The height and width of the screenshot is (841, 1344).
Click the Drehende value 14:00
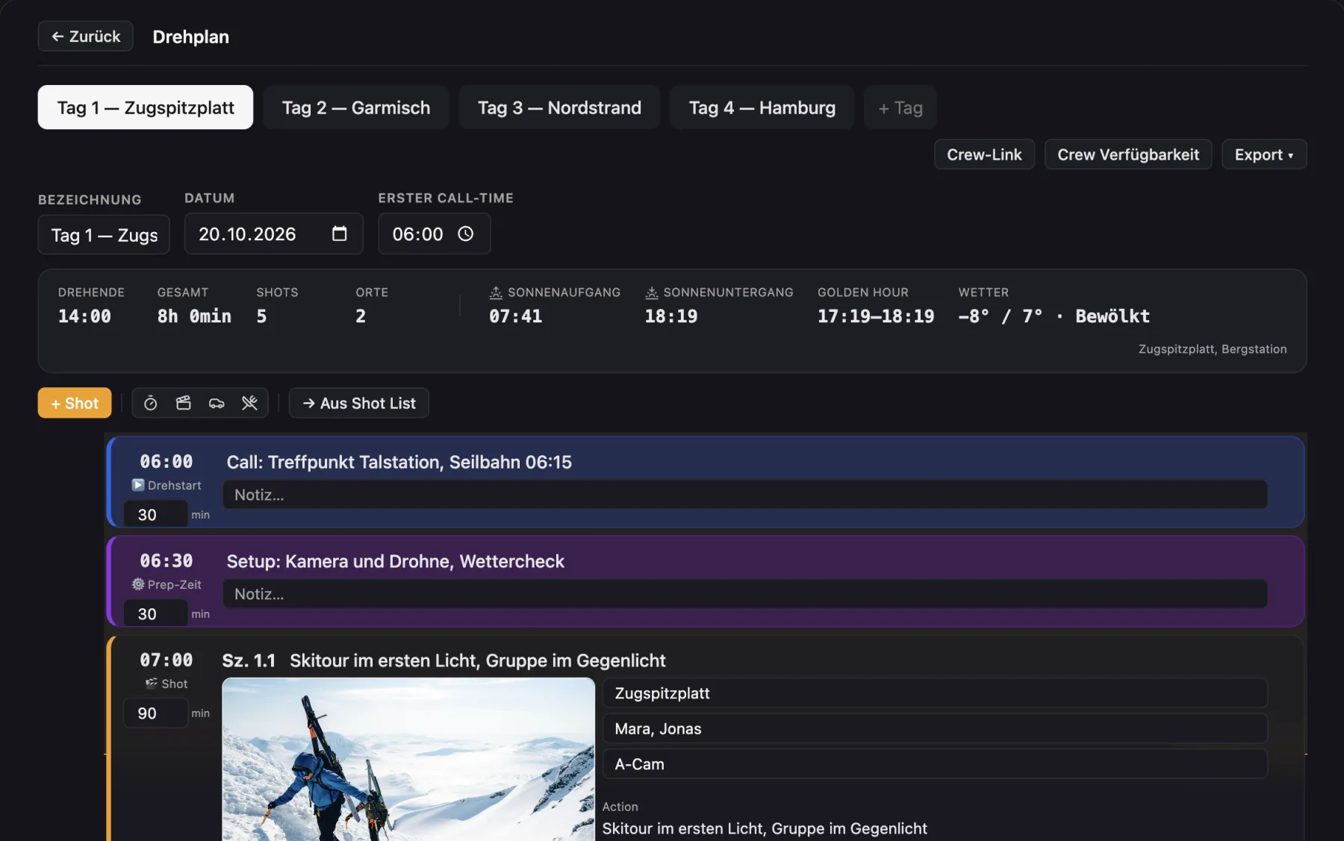[84, 316]
